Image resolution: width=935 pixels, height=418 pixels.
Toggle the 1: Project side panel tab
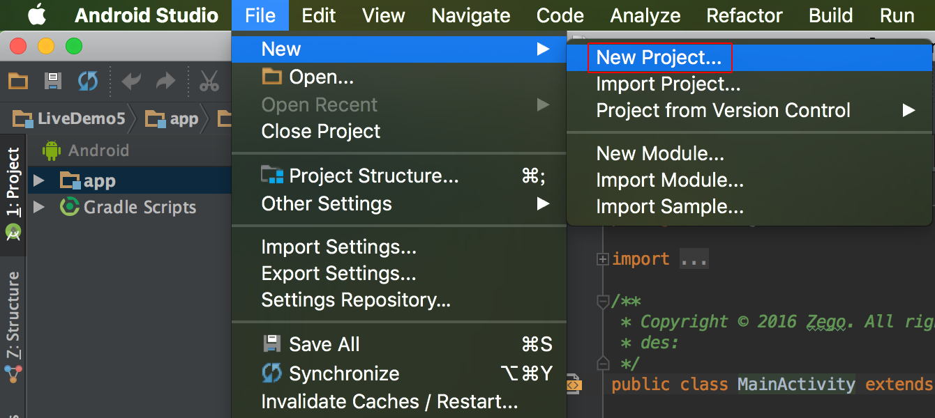(x=13, y=183)
